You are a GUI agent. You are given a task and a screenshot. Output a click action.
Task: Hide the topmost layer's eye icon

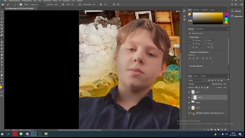(189, 92)
